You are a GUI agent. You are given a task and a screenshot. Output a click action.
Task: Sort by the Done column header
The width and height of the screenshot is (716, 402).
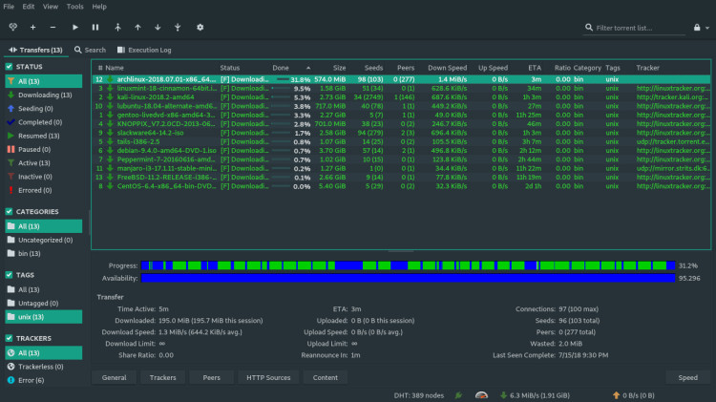point(281,68)
